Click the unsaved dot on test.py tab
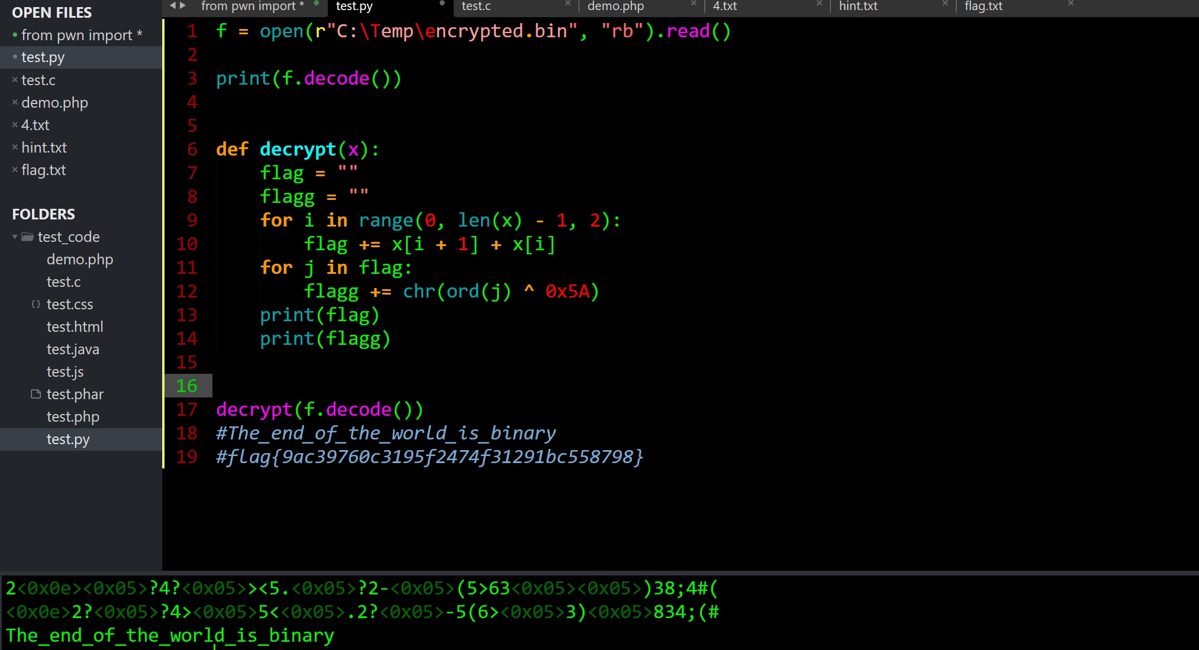Viewport: 1199px width, 650px height. point(442,4)
